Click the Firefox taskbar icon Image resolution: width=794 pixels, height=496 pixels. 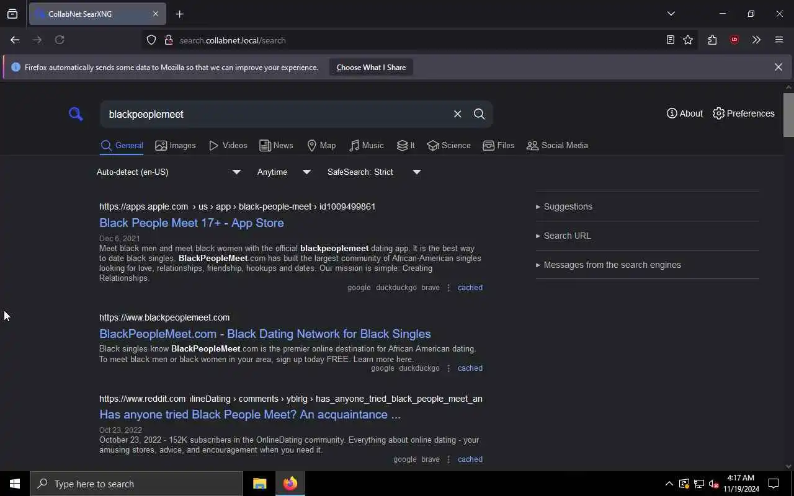pyautogui.click(x=290, y=484)
